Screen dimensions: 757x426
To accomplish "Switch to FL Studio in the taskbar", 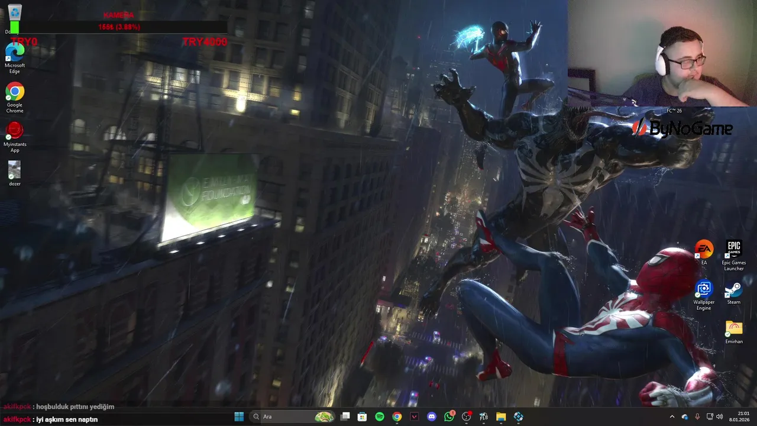I will tap(484, 417).
